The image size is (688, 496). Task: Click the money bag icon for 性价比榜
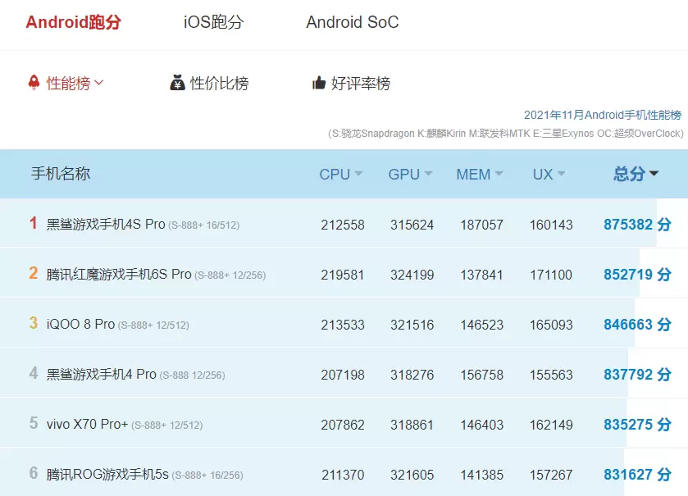pos(177,83)
